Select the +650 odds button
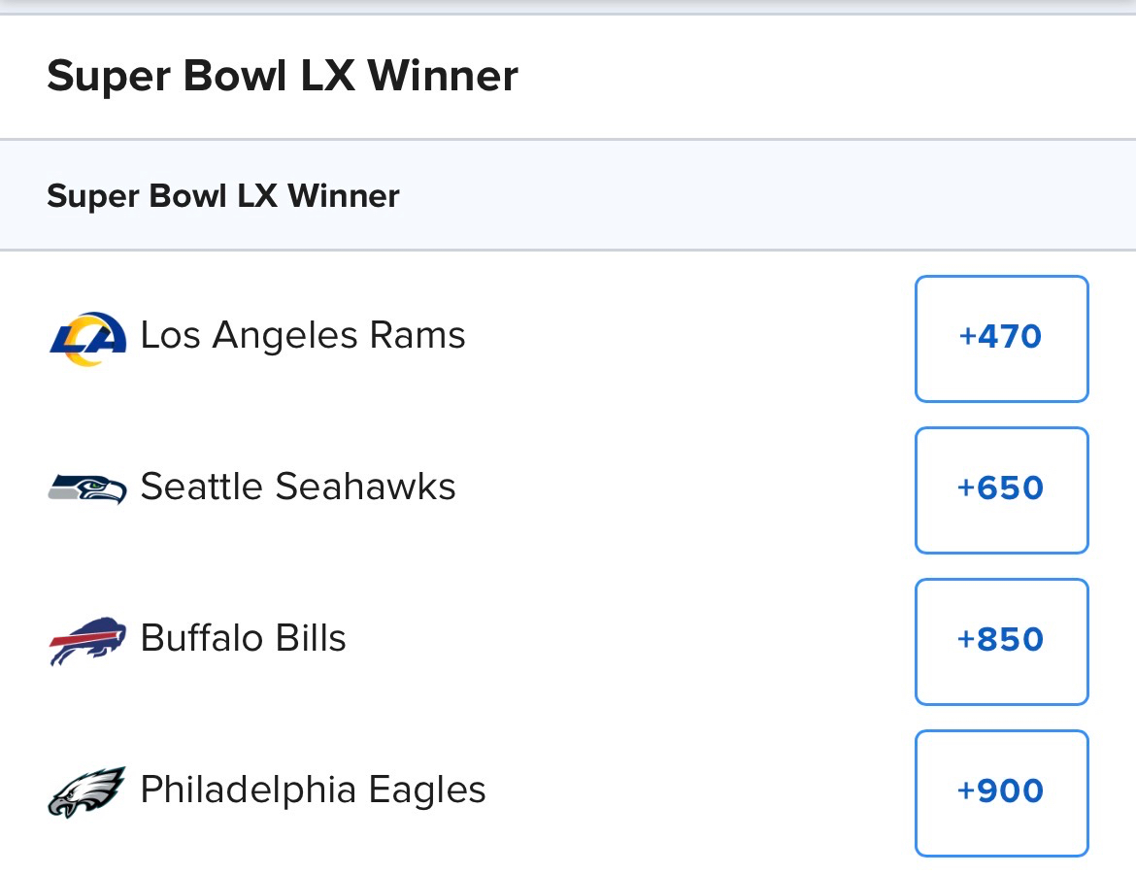 (x=1001, y=489)
